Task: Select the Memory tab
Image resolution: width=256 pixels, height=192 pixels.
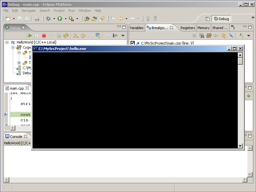Action: pos(204,28)
